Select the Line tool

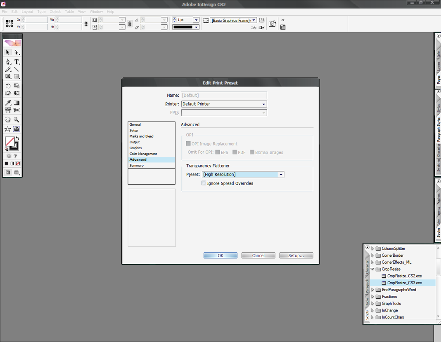(17, 69)
